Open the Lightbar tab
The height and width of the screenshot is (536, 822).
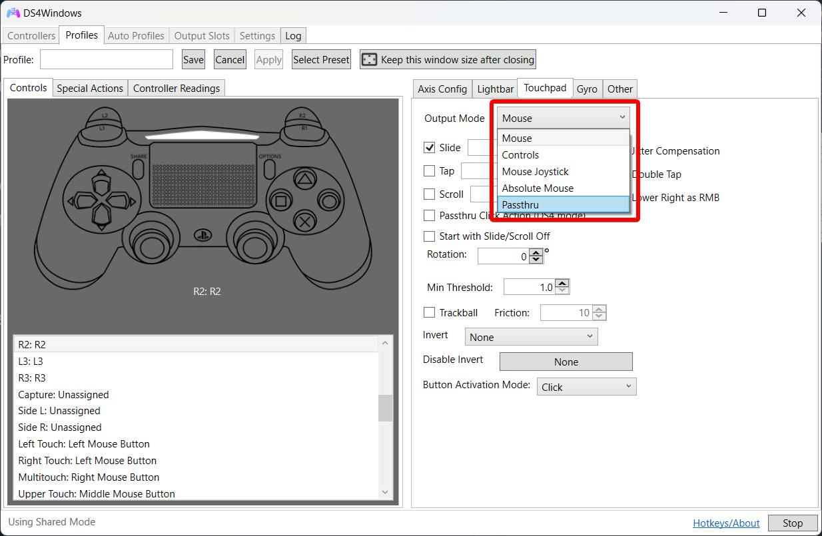pyautogui.click(x=496, y=89)
